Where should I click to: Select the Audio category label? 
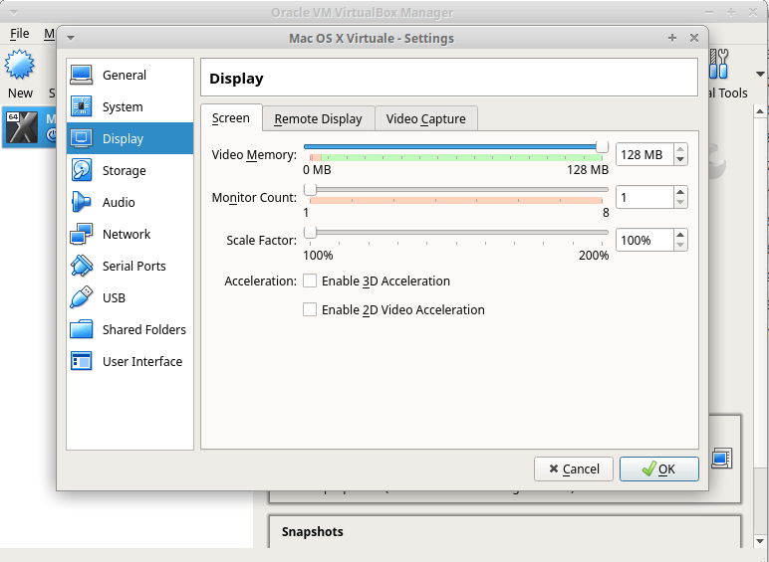[119, 202]
